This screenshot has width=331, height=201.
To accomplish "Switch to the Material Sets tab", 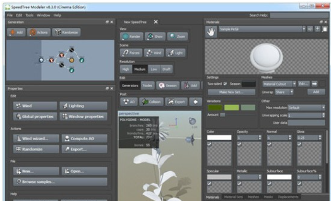I will click(233, 197).
